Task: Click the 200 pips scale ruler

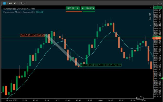Action: 150,16
